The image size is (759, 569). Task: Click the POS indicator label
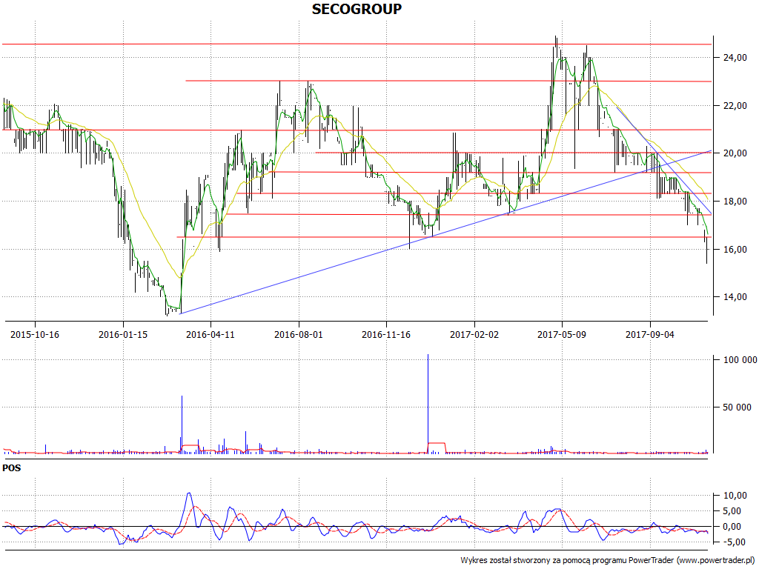(x=12, y=468)
